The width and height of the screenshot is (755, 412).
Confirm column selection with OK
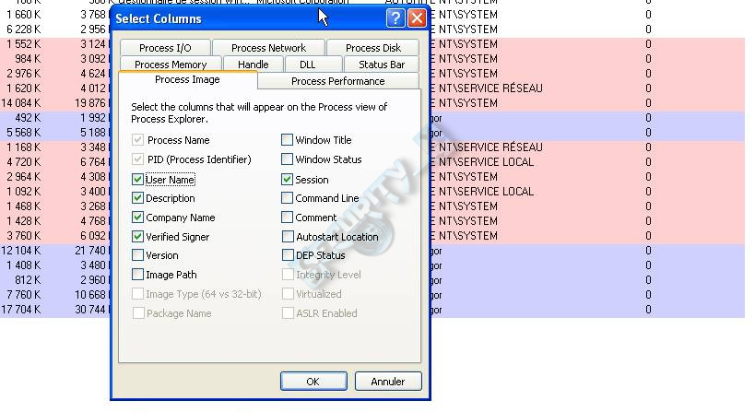point(313,382)
